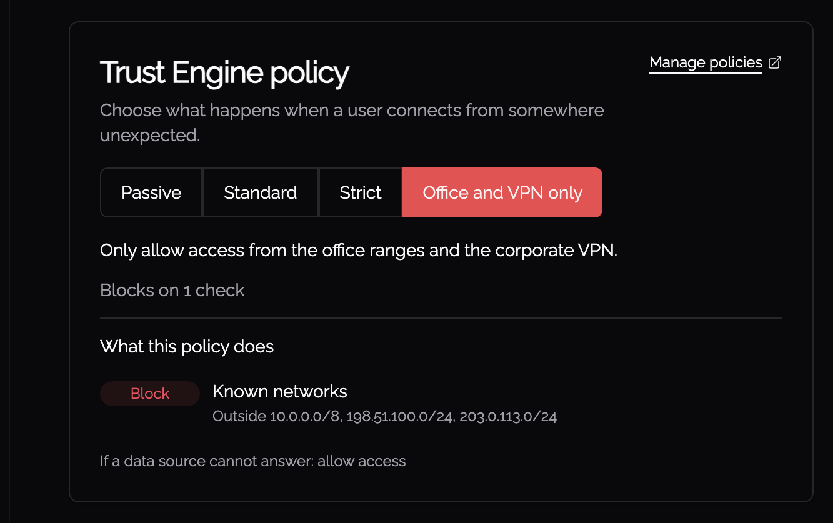Open the Manage policies link
Image resolution: width=833 pixels, height=523 pixels.
point(706,63)
